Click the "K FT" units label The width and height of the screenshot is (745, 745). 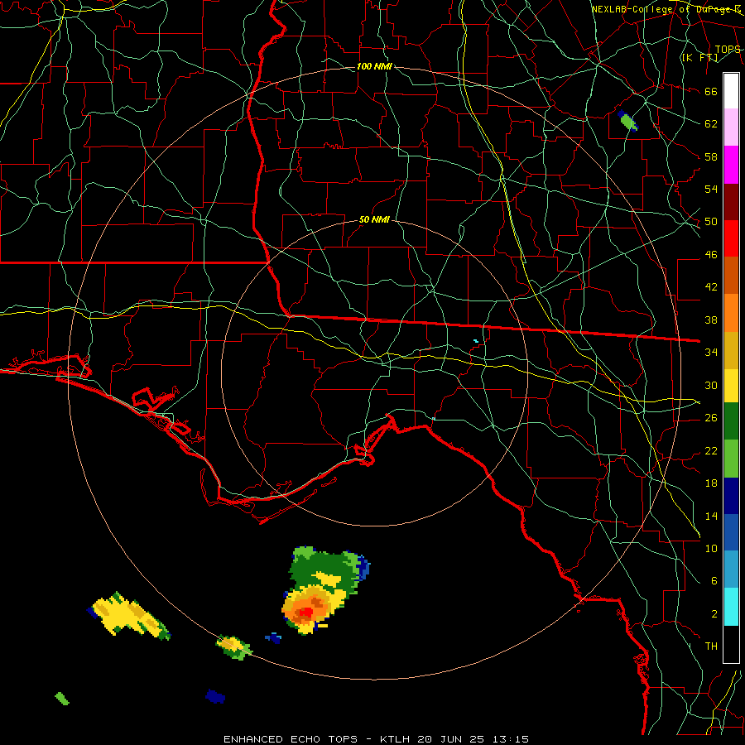click(699, 58)
